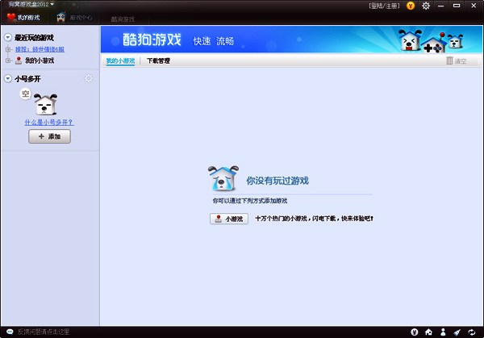This screenshot has width=484, height=338.
Task: Maximize the game box window
Action: (x=457, y=6)
